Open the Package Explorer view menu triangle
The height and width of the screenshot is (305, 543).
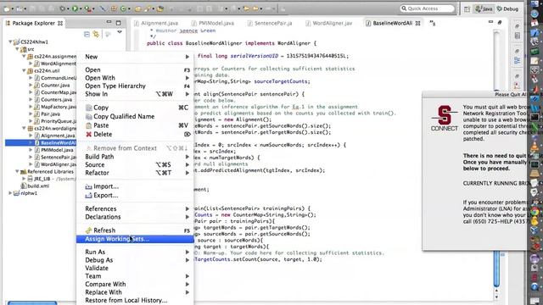coord(120,32)
